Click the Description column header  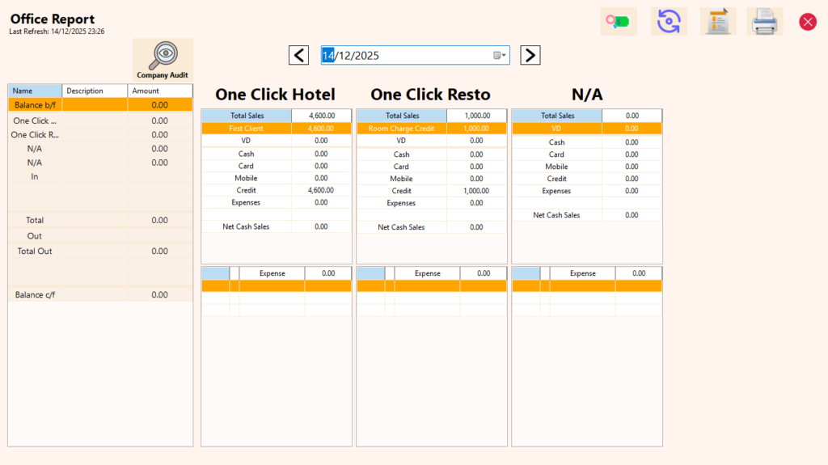coord(94,91)
